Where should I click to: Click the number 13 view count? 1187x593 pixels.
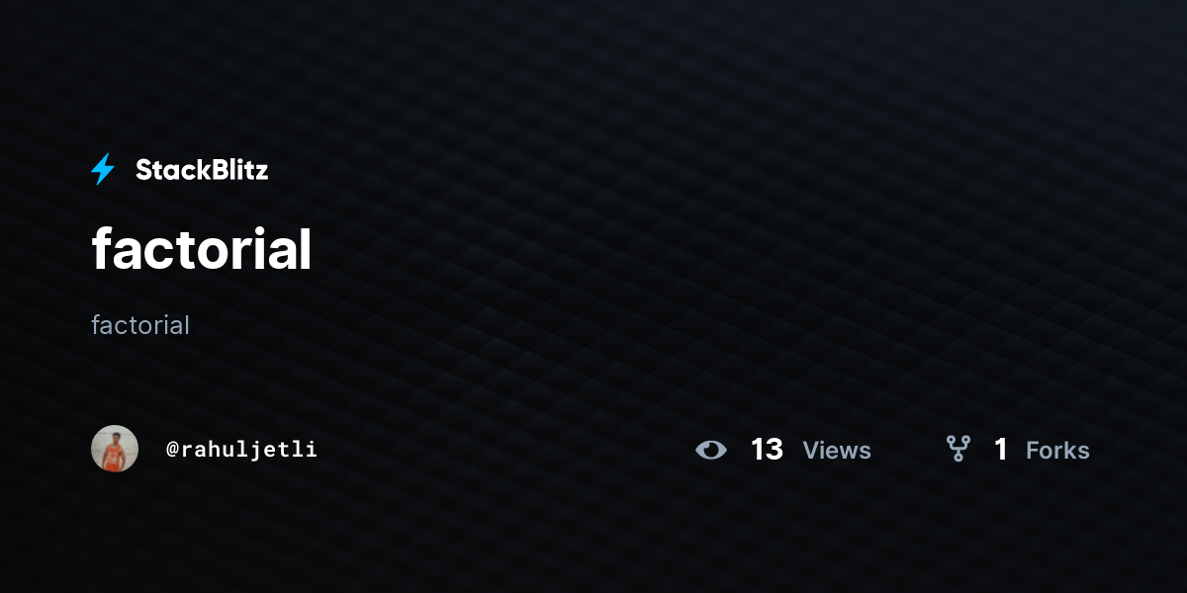click(x=767, y=450)
